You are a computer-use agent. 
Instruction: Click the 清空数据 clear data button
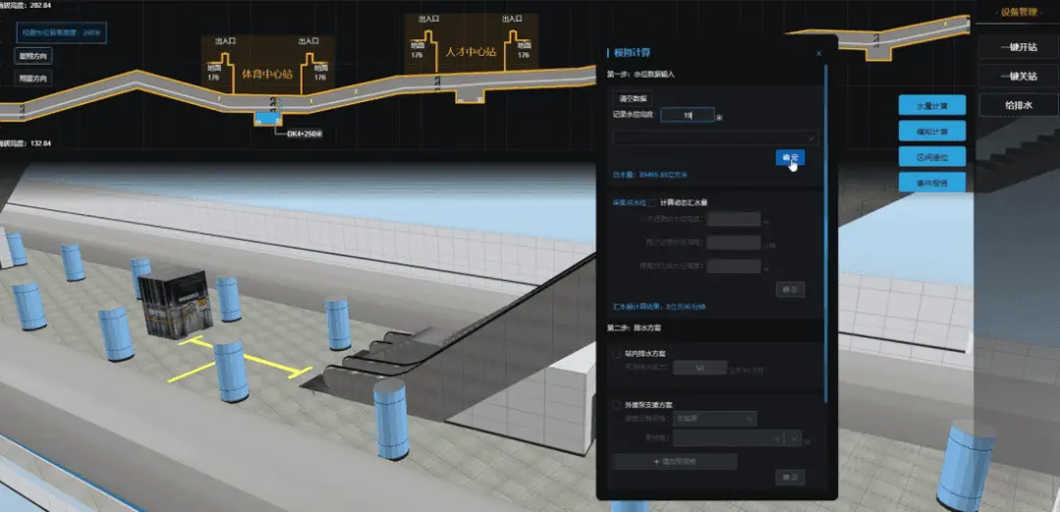pyautogui.click(x=632, y=98)
